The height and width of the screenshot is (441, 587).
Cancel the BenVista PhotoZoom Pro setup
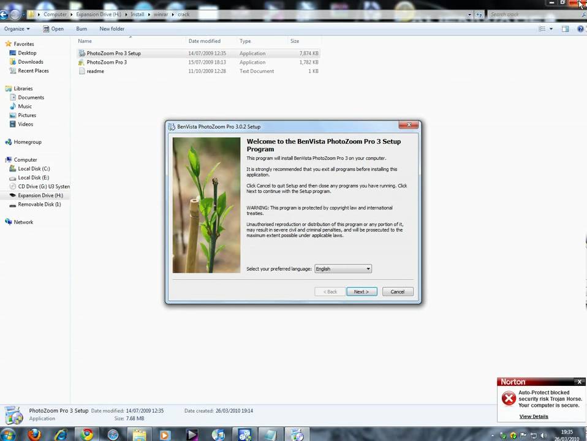point(398,292)
